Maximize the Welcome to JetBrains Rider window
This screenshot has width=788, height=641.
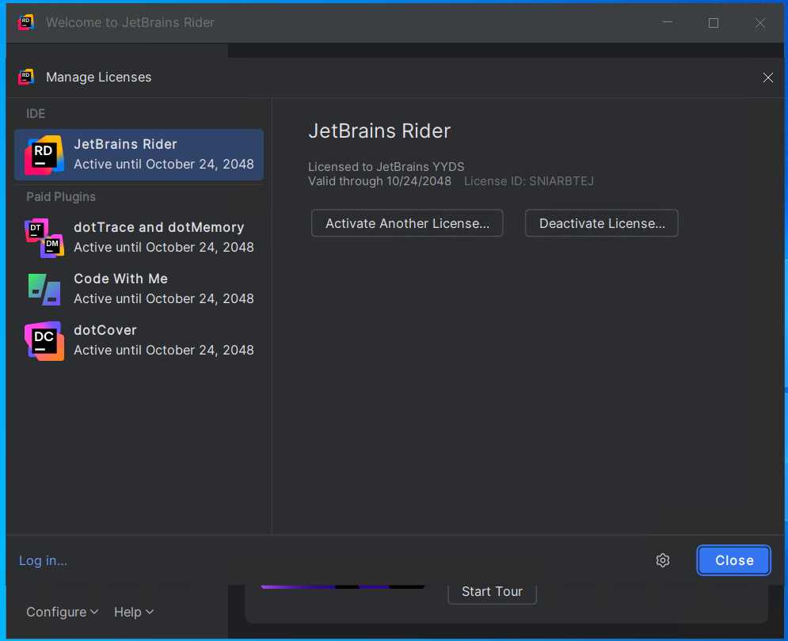point(713,23)
